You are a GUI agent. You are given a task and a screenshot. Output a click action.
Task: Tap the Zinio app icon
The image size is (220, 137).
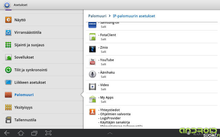click(x=92, y=49)
